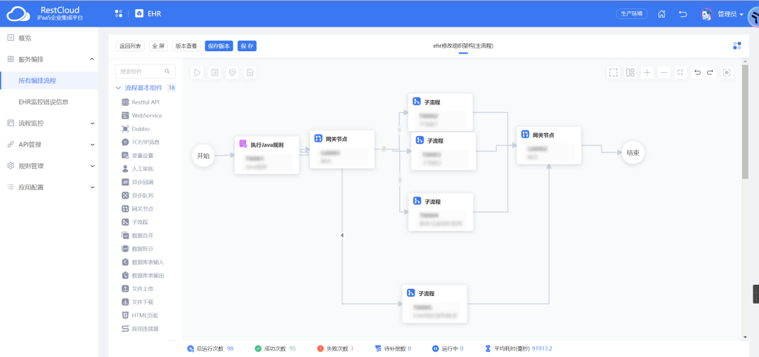This screenshot has height=357, width=759.
Task: Click the run flow play icon
Action: click(197, 72)
